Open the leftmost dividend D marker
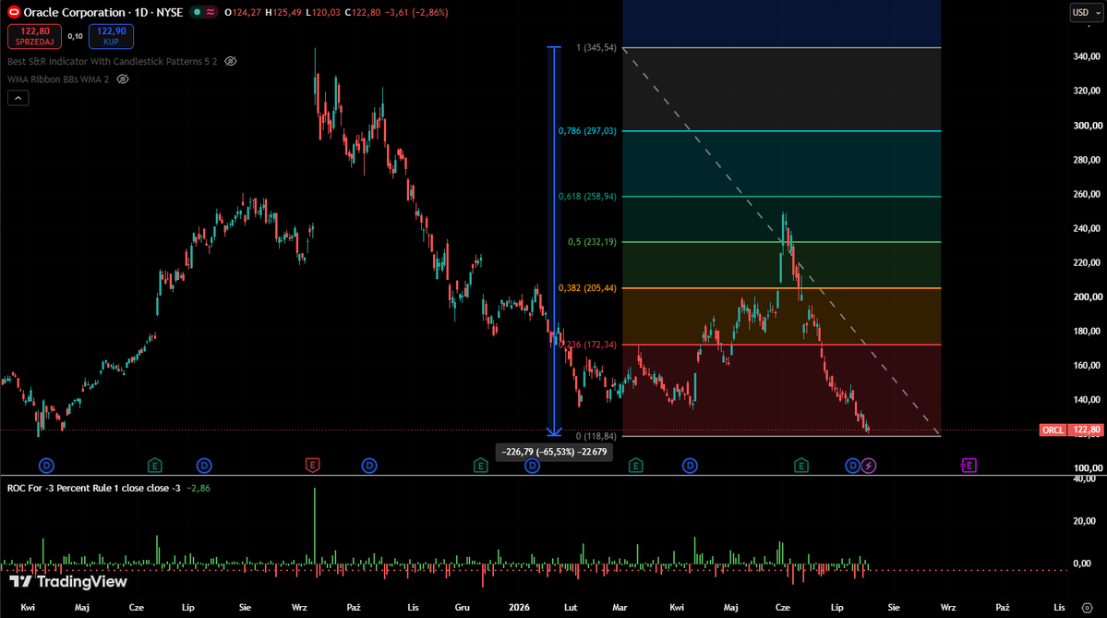1107x618 pixels. 46,466
